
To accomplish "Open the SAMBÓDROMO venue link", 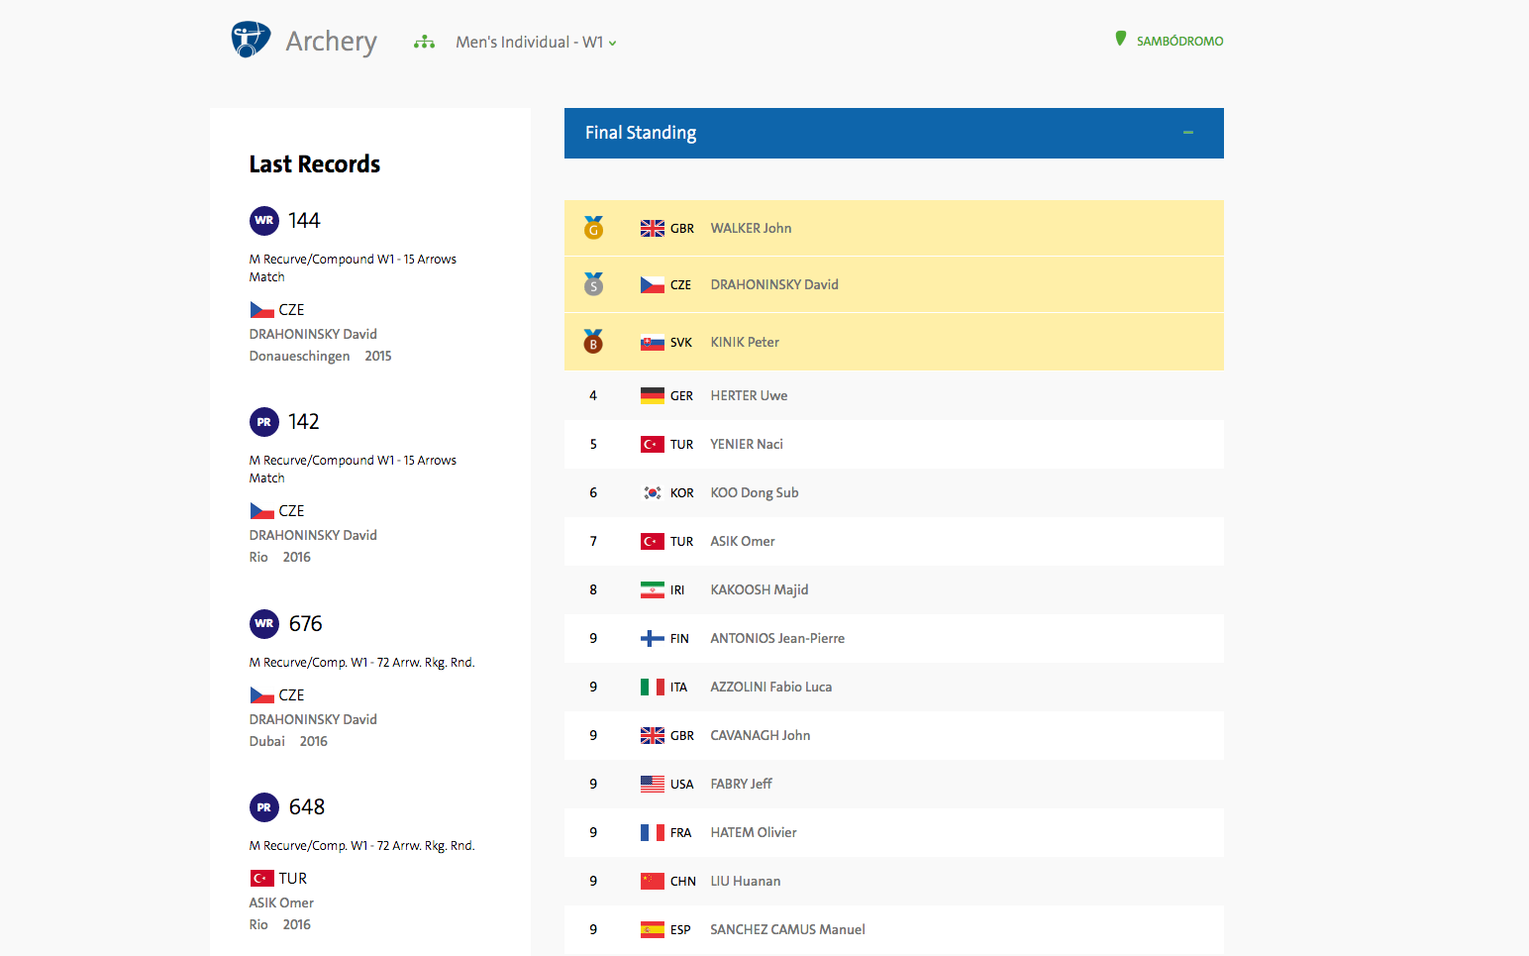I will pyautogui.click(x=1179, y=41).
